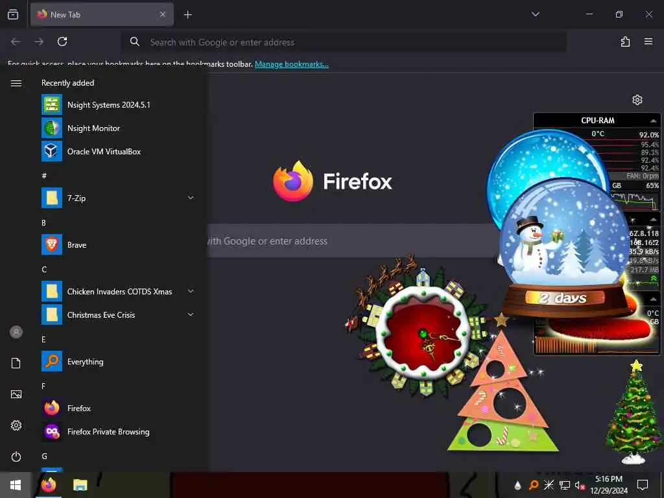
Task: Expand the Start menu hamburger navigation
Action: point(16,83)
